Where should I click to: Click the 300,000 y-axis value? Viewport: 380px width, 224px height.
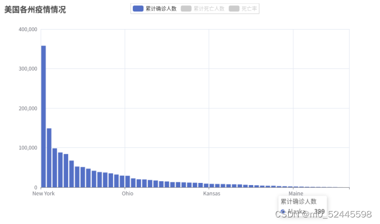point(28,69)
